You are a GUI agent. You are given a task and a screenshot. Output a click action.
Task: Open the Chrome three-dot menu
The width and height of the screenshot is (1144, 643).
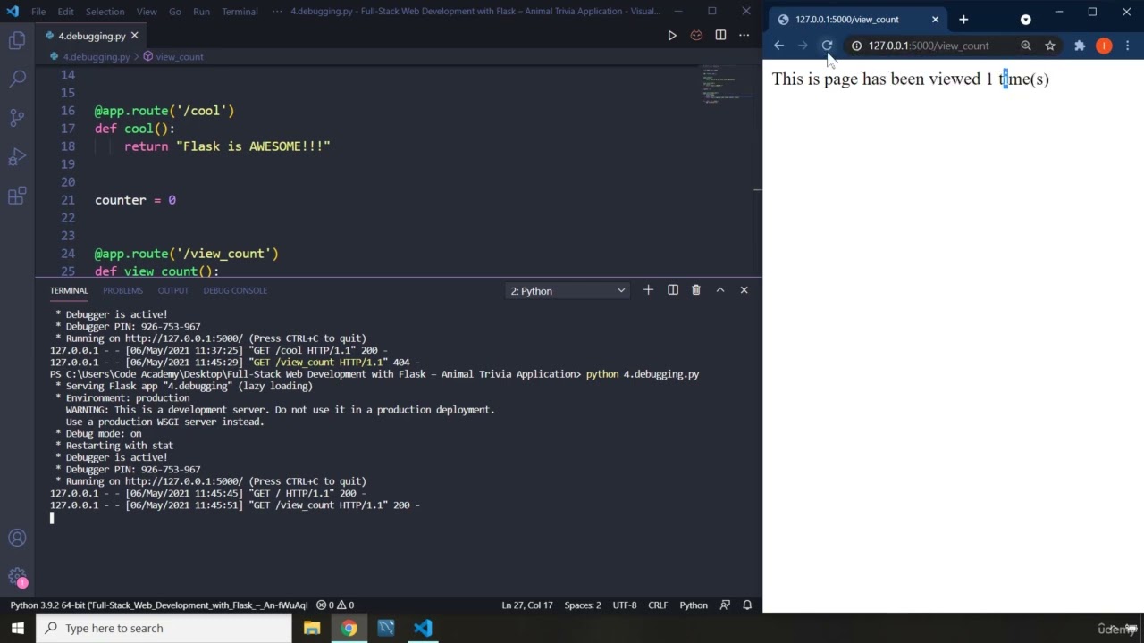(x=1128, y=46)
